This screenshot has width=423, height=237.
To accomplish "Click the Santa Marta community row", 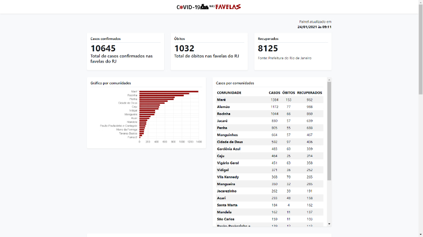I will click(270, 205).
